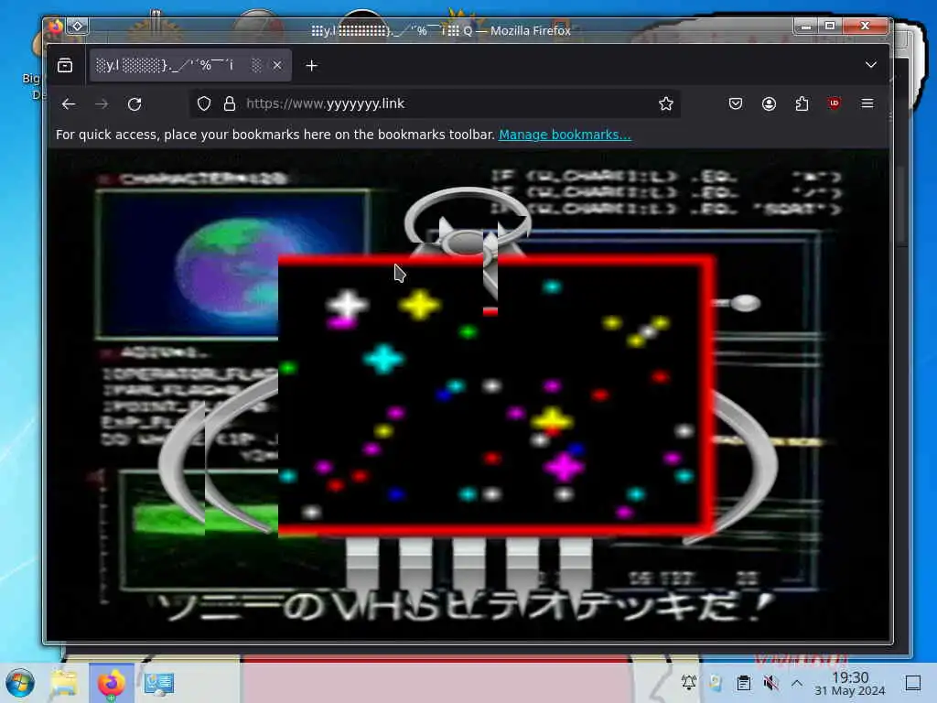Click the Firefox taskbar button
This screenshot has width=937, height=703.
click(x=111, y=683)
